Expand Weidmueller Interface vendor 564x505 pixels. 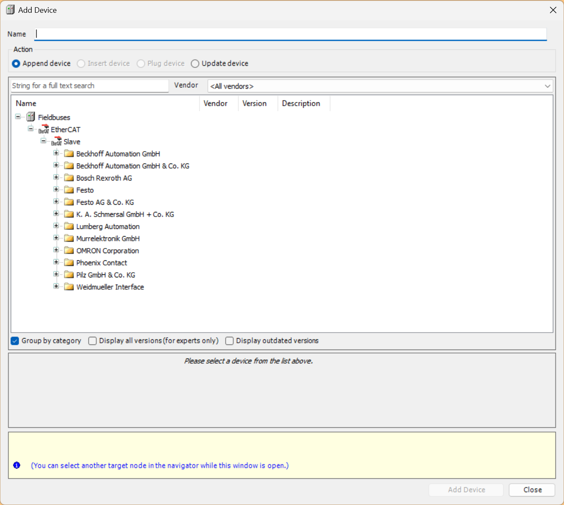coord(56,286)
